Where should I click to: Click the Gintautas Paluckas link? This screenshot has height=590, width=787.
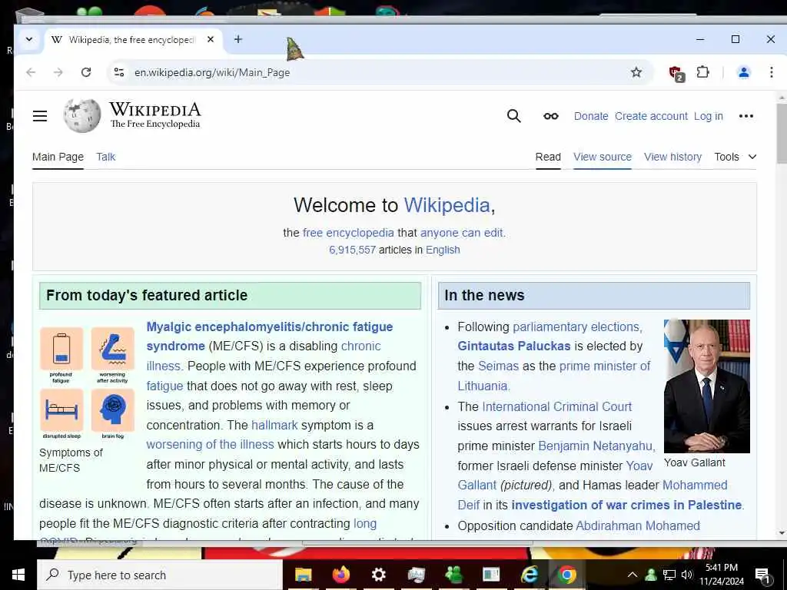tap(514, 346)
